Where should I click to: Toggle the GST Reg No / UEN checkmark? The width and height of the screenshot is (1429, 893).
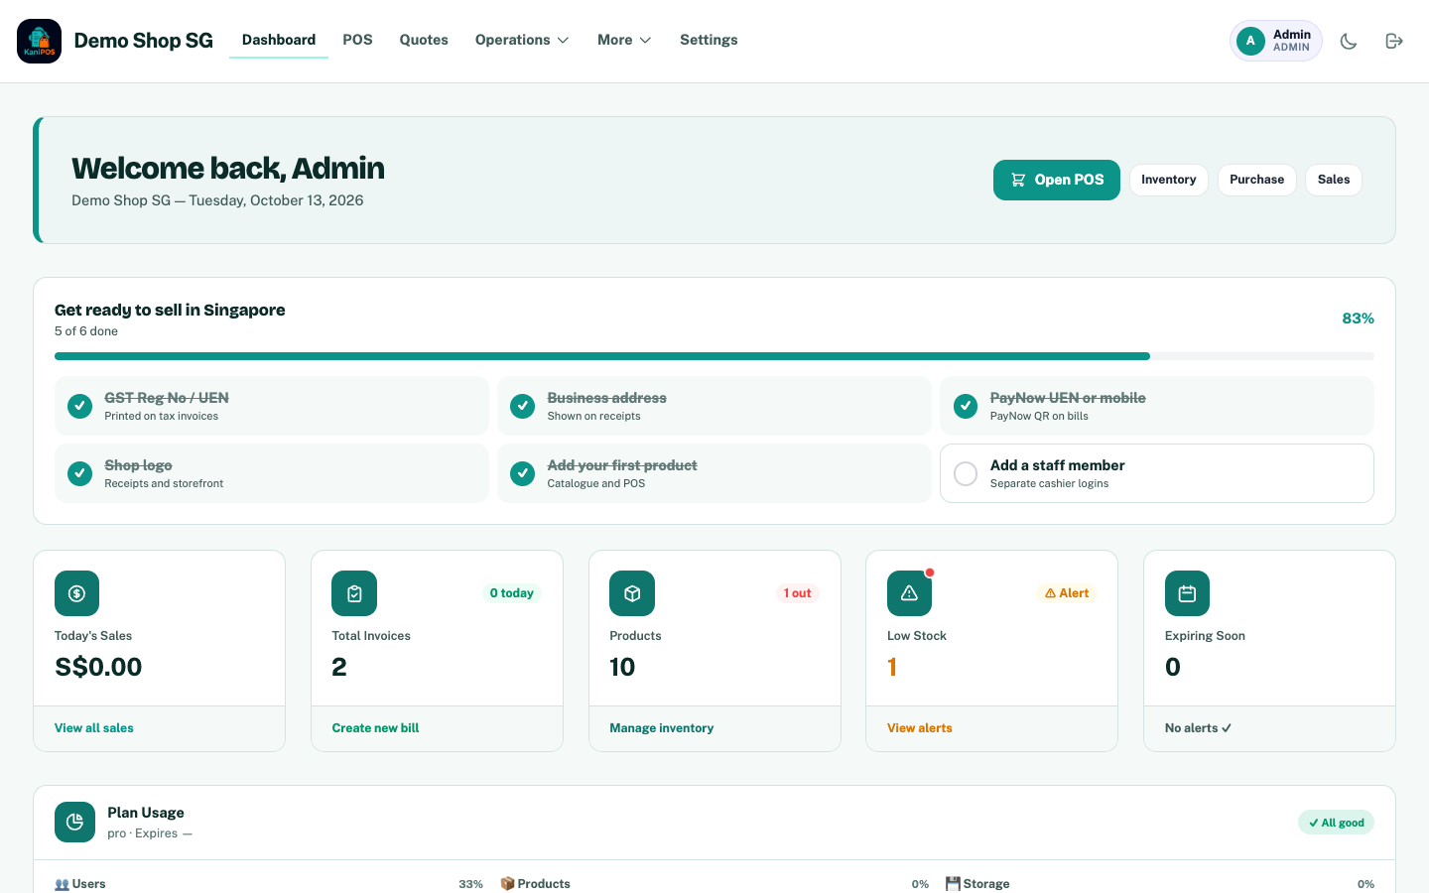79,406
